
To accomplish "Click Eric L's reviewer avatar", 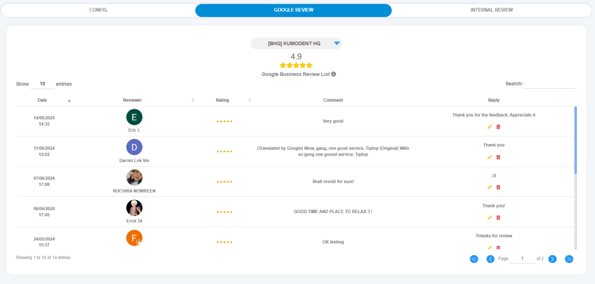I will [134, 117].
